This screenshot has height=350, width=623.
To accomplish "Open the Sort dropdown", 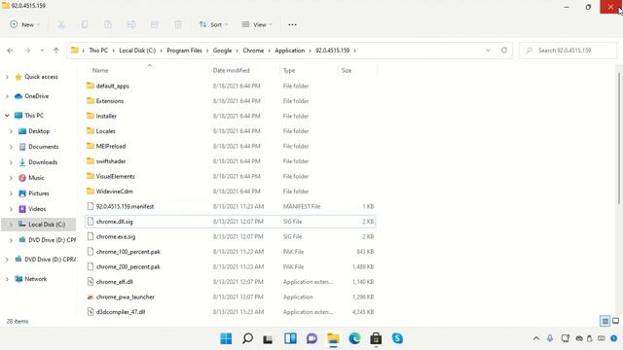I will coord(213,24).
